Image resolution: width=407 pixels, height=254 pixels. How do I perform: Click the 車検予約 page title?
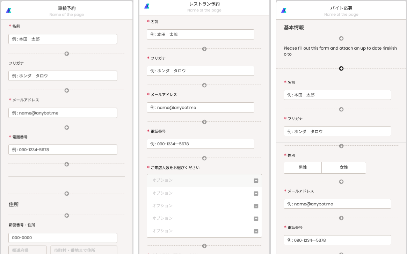(67, 8)
